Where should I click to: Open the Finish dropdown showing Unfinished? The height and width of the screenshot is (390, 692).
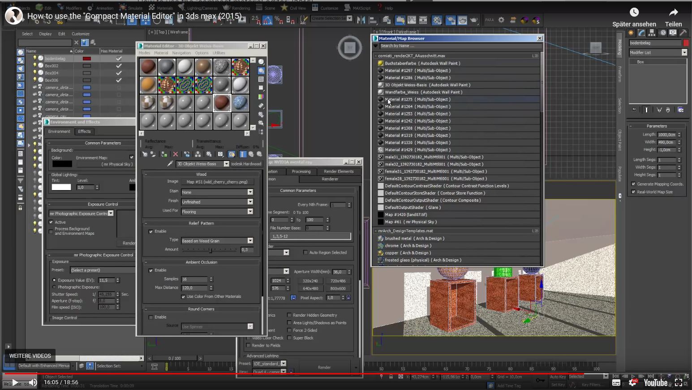(x=217, y=201)
